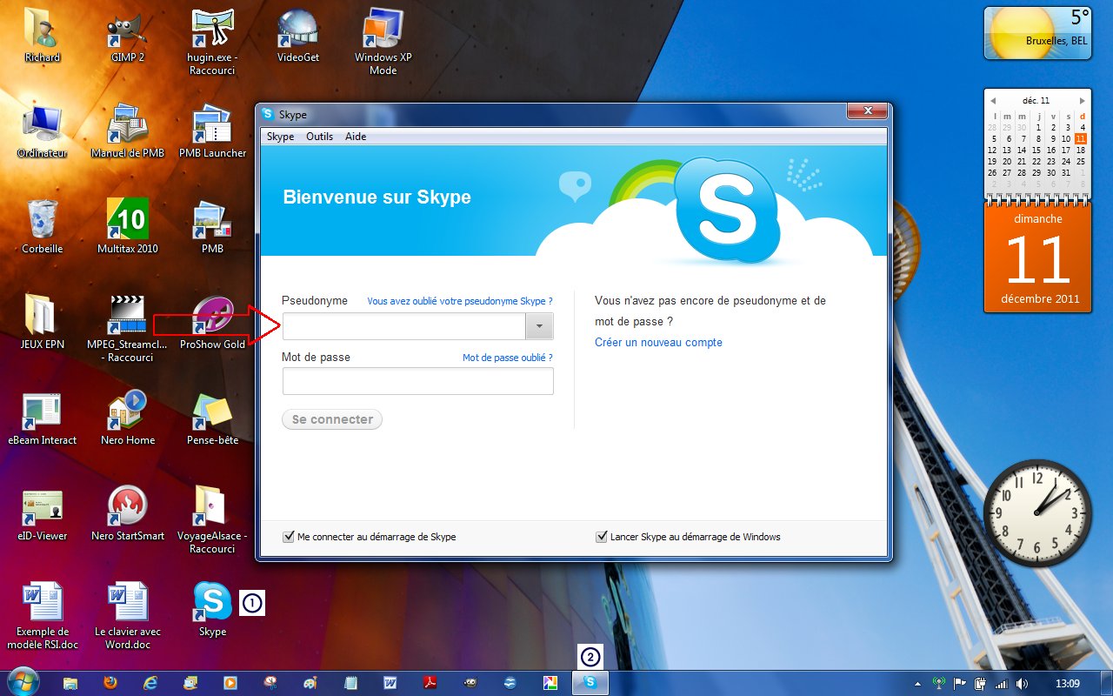Go to previous month in calendar gadget
The image size is (1113, 696).
(993, 100)
